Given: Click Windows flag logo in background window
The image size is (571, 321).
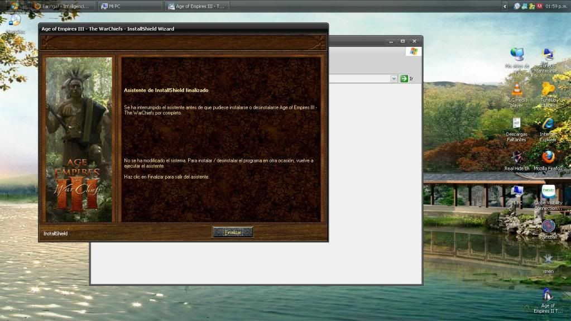Looking at the screenshot, I should 414,51.
